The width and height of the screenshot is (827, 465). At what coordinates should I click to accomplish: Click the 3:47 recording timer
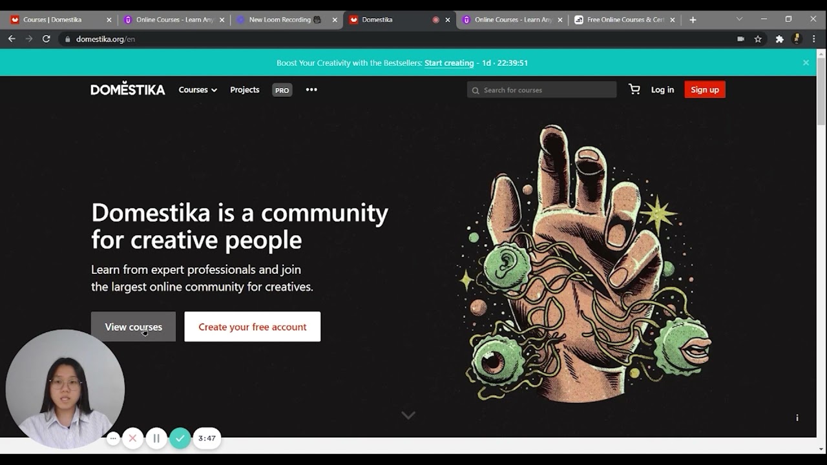(207, 439)
